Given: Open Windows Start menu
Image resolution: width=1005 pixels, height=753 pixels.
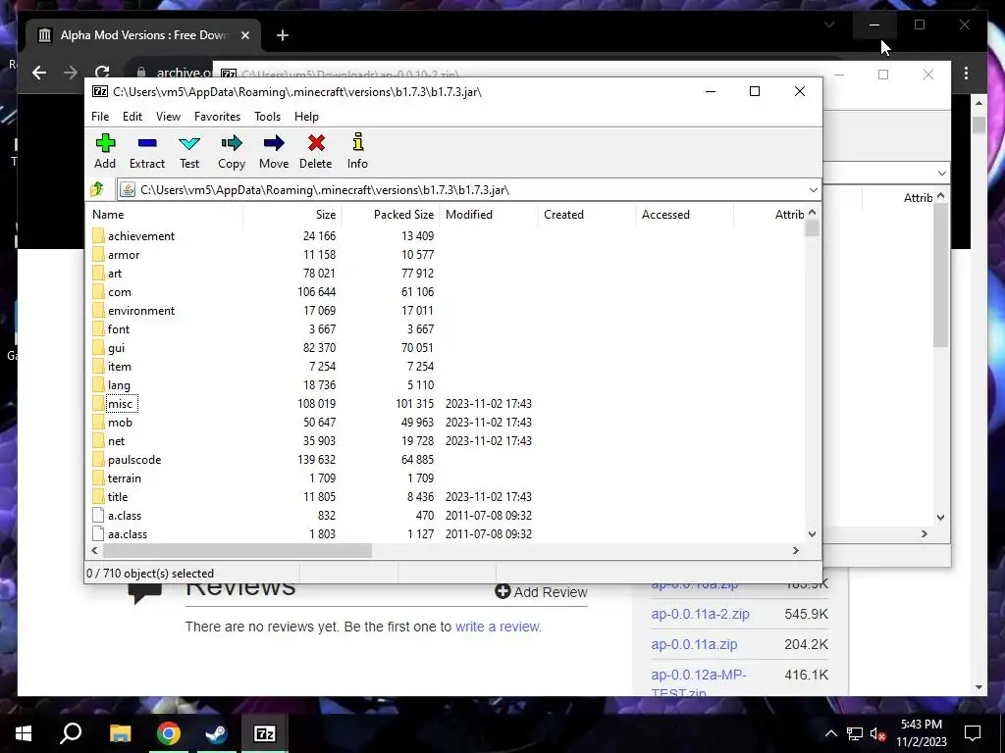Looking at the screenshot, I should pyautogui.click(x=24, y=733).
